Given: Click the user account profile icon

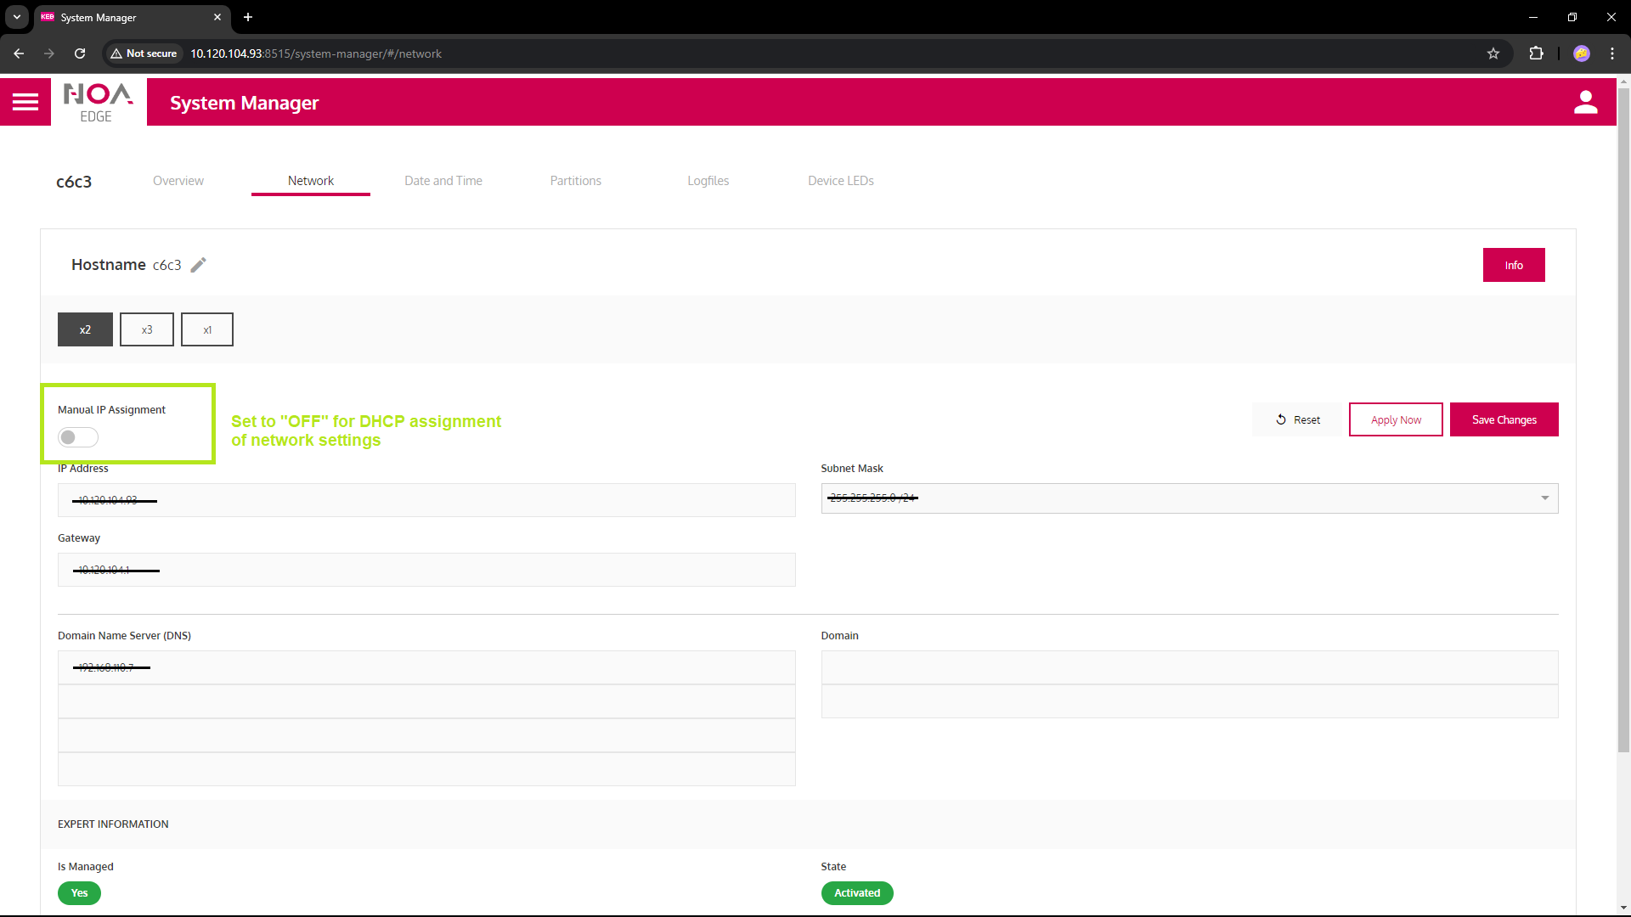Looking at the screenshot, I should (1585, 102).
